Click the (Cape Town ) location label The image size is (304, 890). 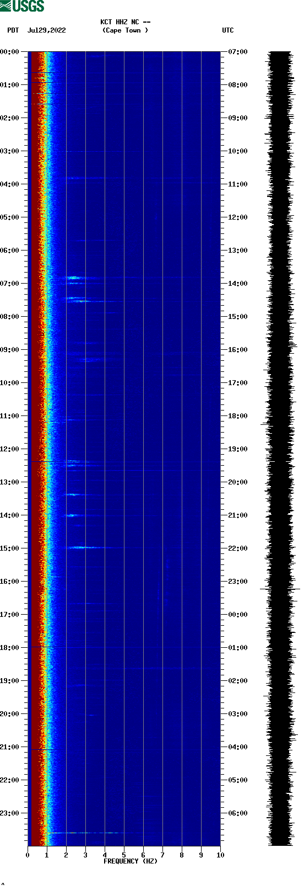[x=126, y=30]
